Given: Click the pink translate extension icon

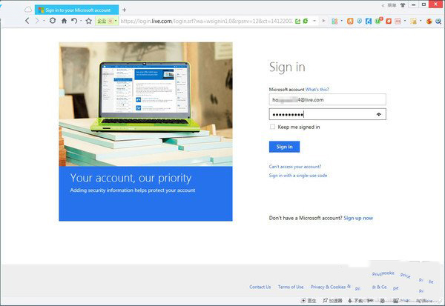Looking at the screenshot, I should click(398, 21).
